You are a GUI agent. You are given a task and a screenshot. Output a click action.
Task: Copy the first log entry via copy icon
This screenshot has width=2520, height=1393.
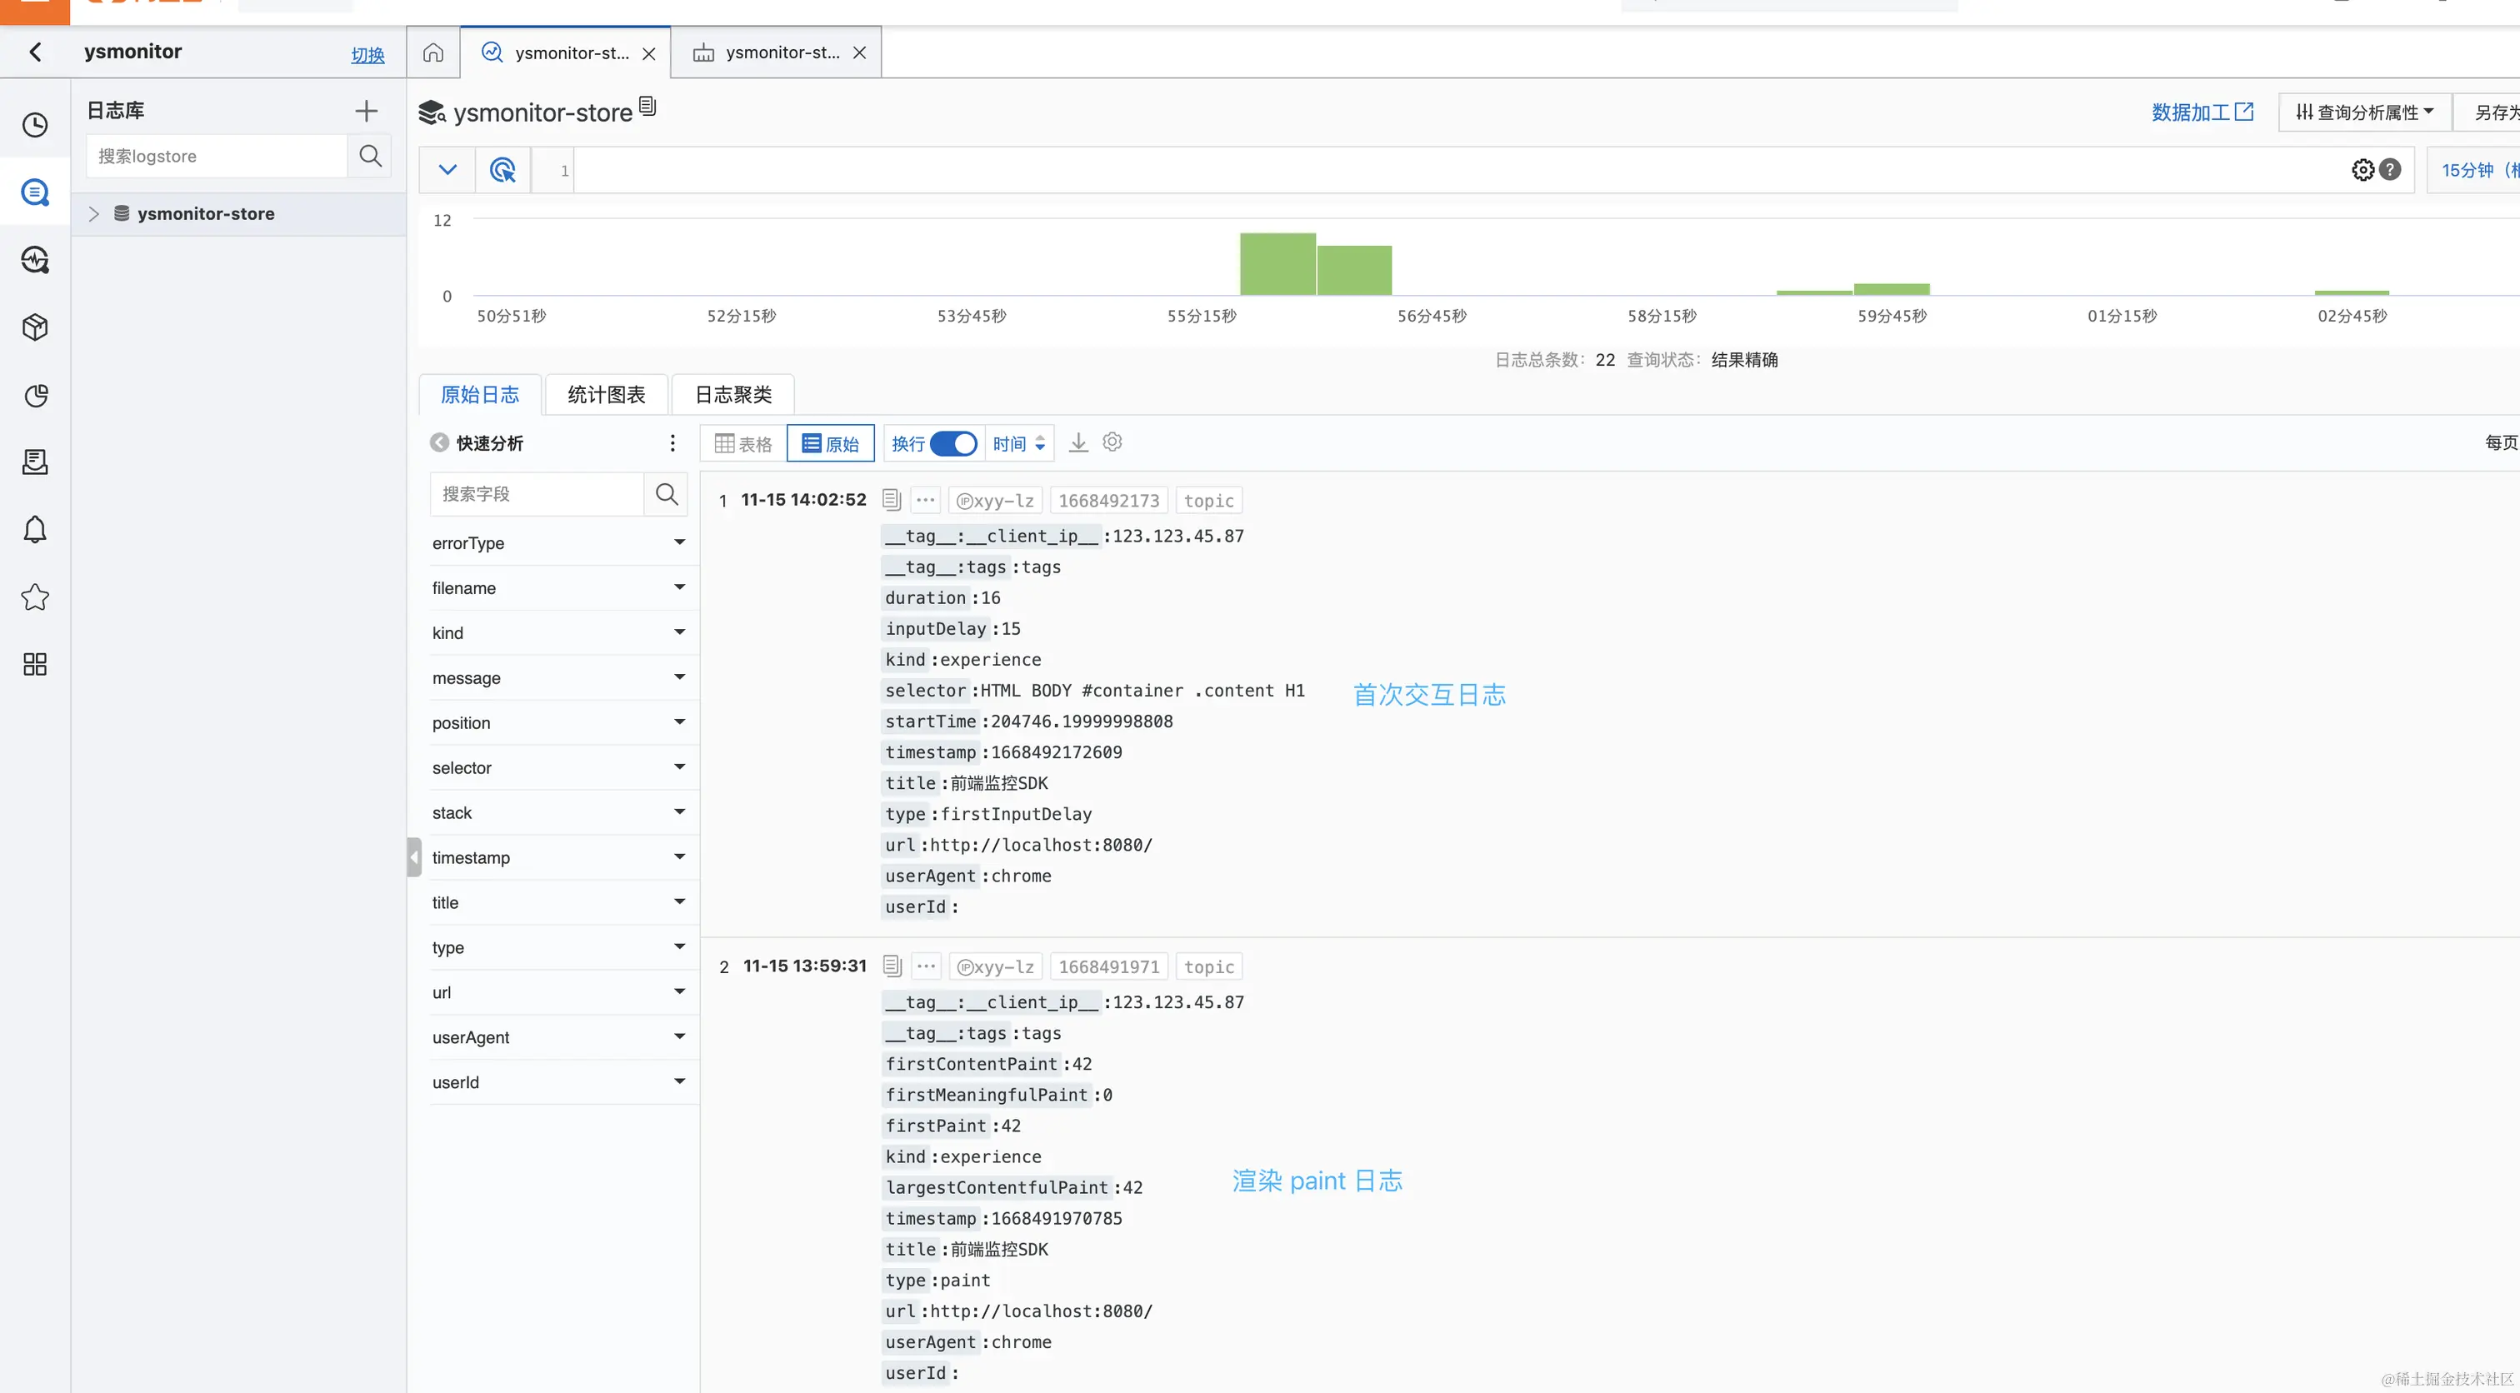pos(891,500)
